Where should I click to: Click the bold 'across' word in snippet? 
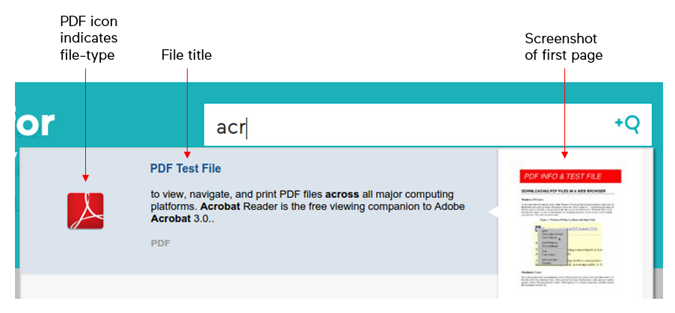point(342,194)
